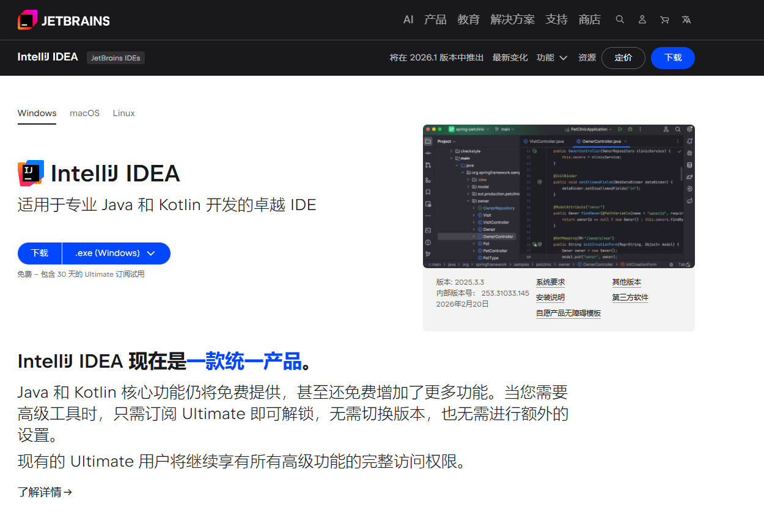Expand the 功能 dropdown in sub-navigation
The width and height of the screenshot is (764, 532).
(552, 57)
